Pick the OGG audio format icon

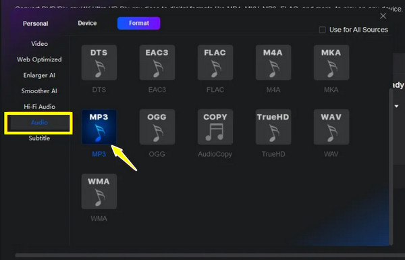(x=157, y=127)
